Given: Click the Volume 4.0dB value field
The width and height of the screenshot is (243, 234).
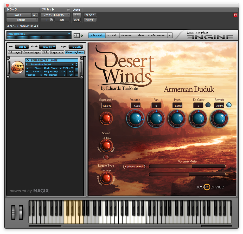Looking at the screenshot, I should (135, 106).
